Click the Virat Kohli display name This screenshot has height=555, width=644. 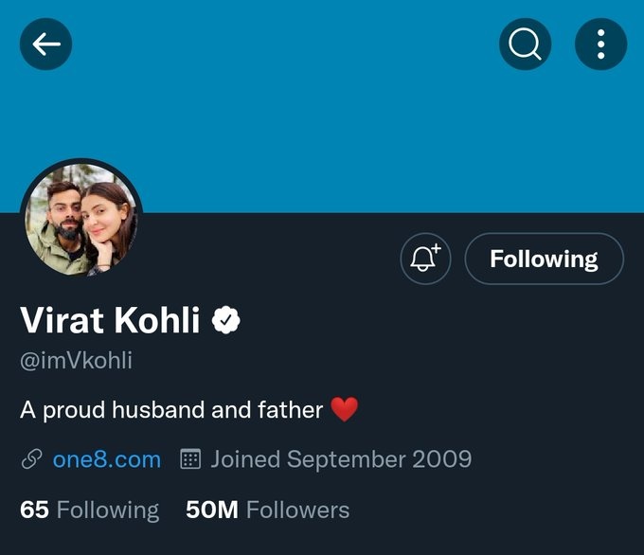110,321
